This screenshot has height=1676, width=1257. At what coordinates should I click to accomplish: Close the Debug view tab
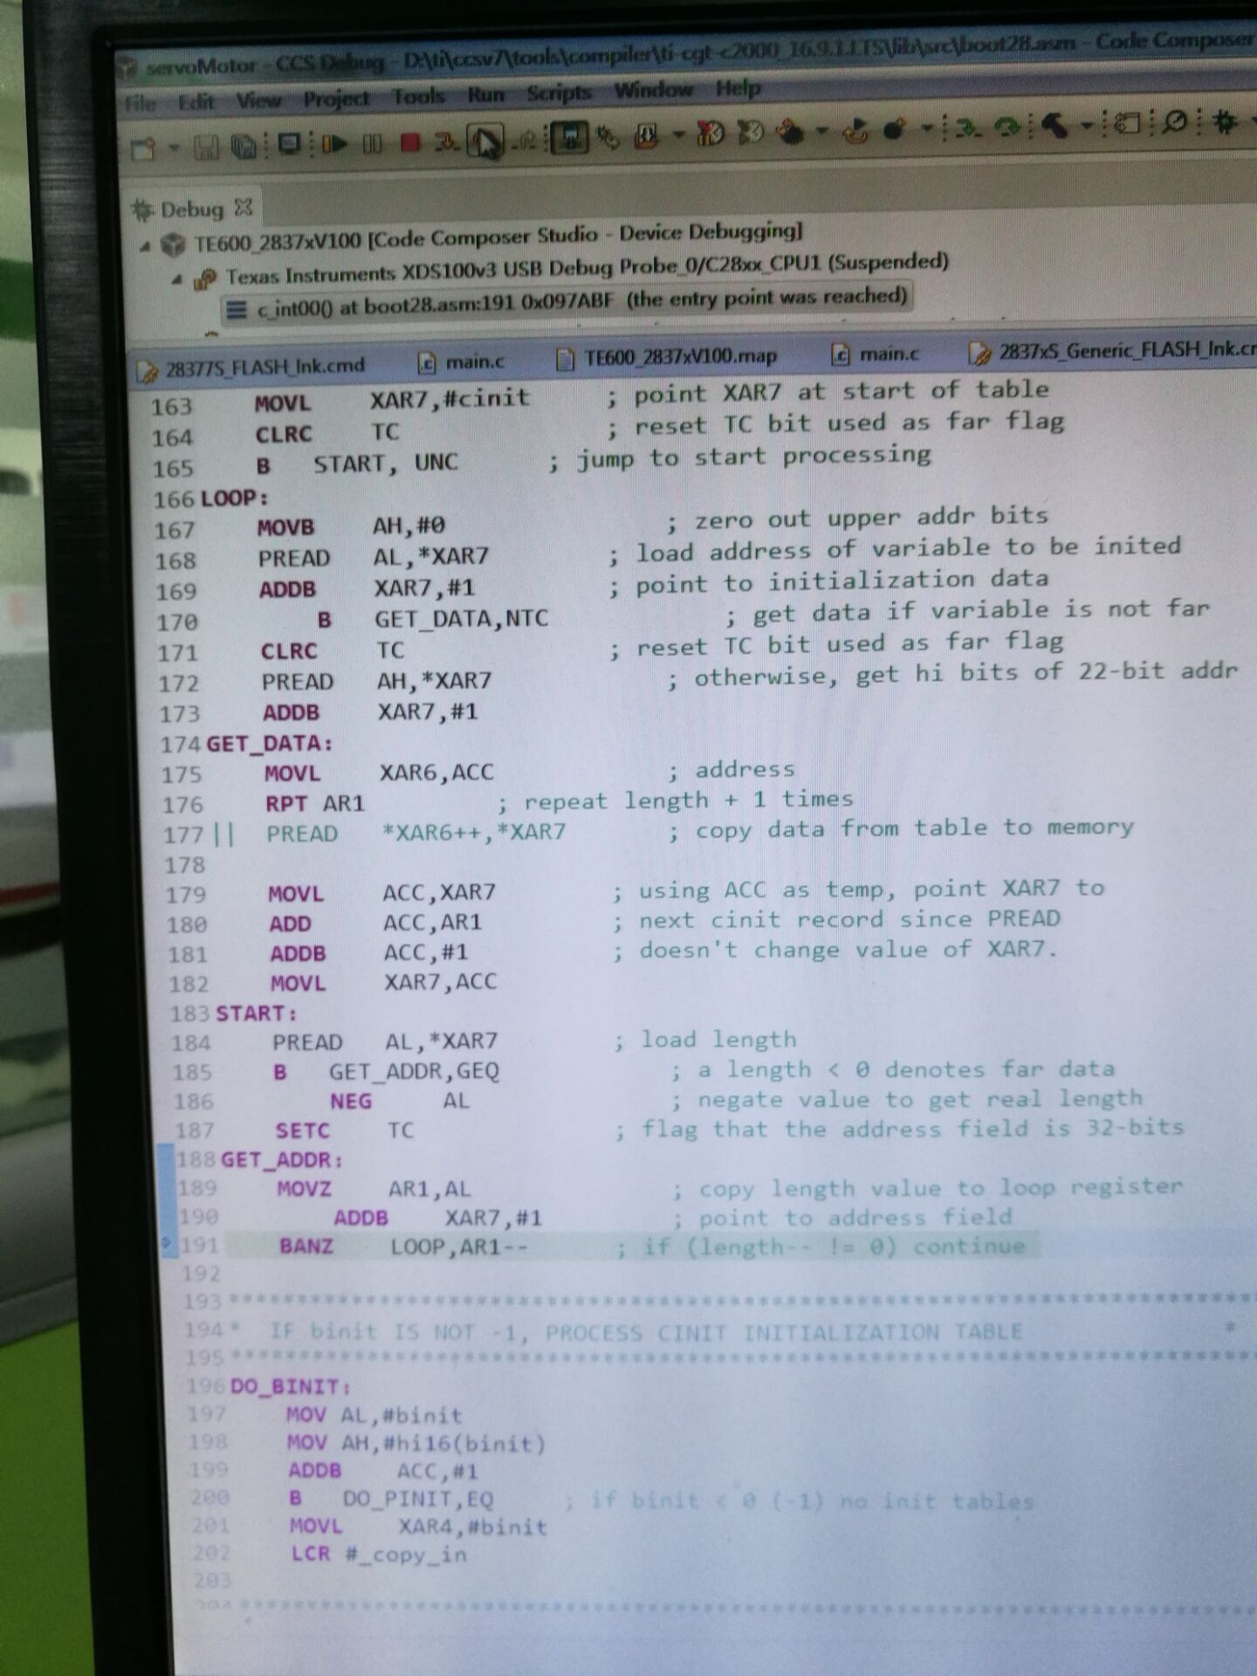[244, 208]
